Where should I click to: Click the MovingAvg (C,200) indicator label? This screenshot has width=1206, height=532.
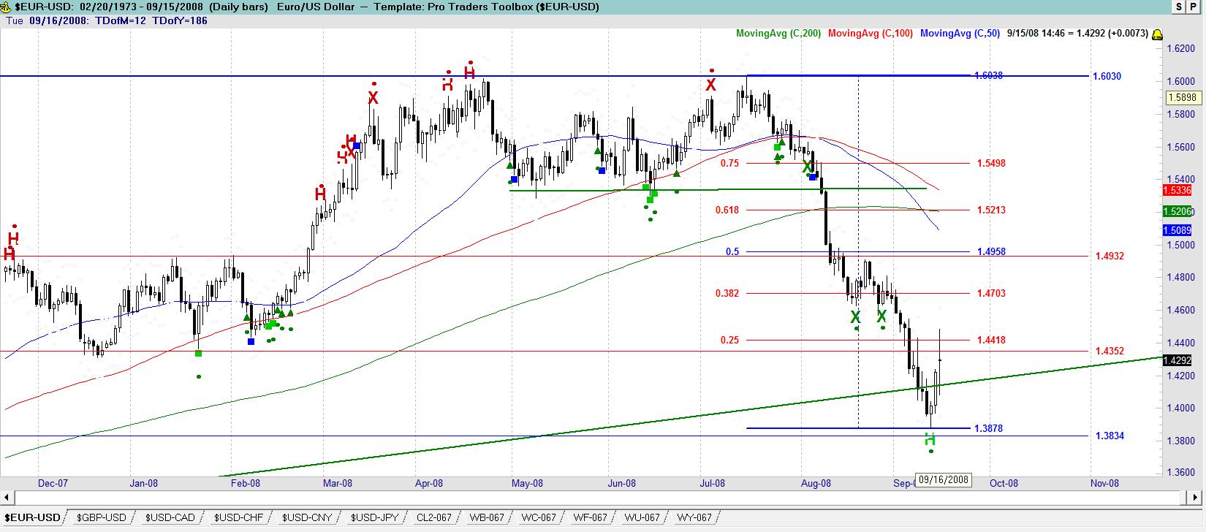tap(778, 34)
